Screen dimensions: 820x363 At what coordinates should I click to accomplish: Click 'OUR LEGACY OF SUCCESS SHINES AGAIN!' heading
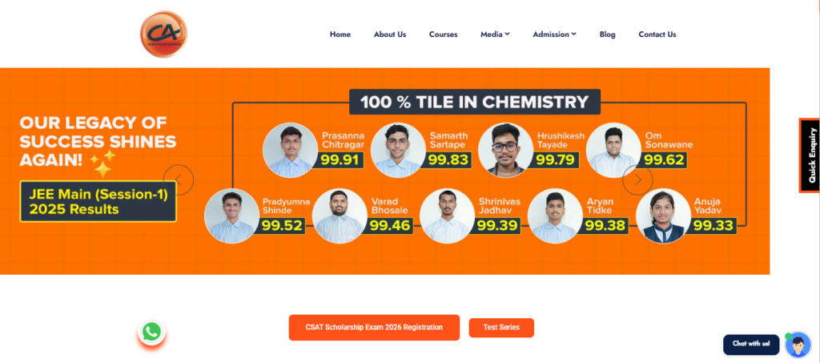(x=98, y=142)
